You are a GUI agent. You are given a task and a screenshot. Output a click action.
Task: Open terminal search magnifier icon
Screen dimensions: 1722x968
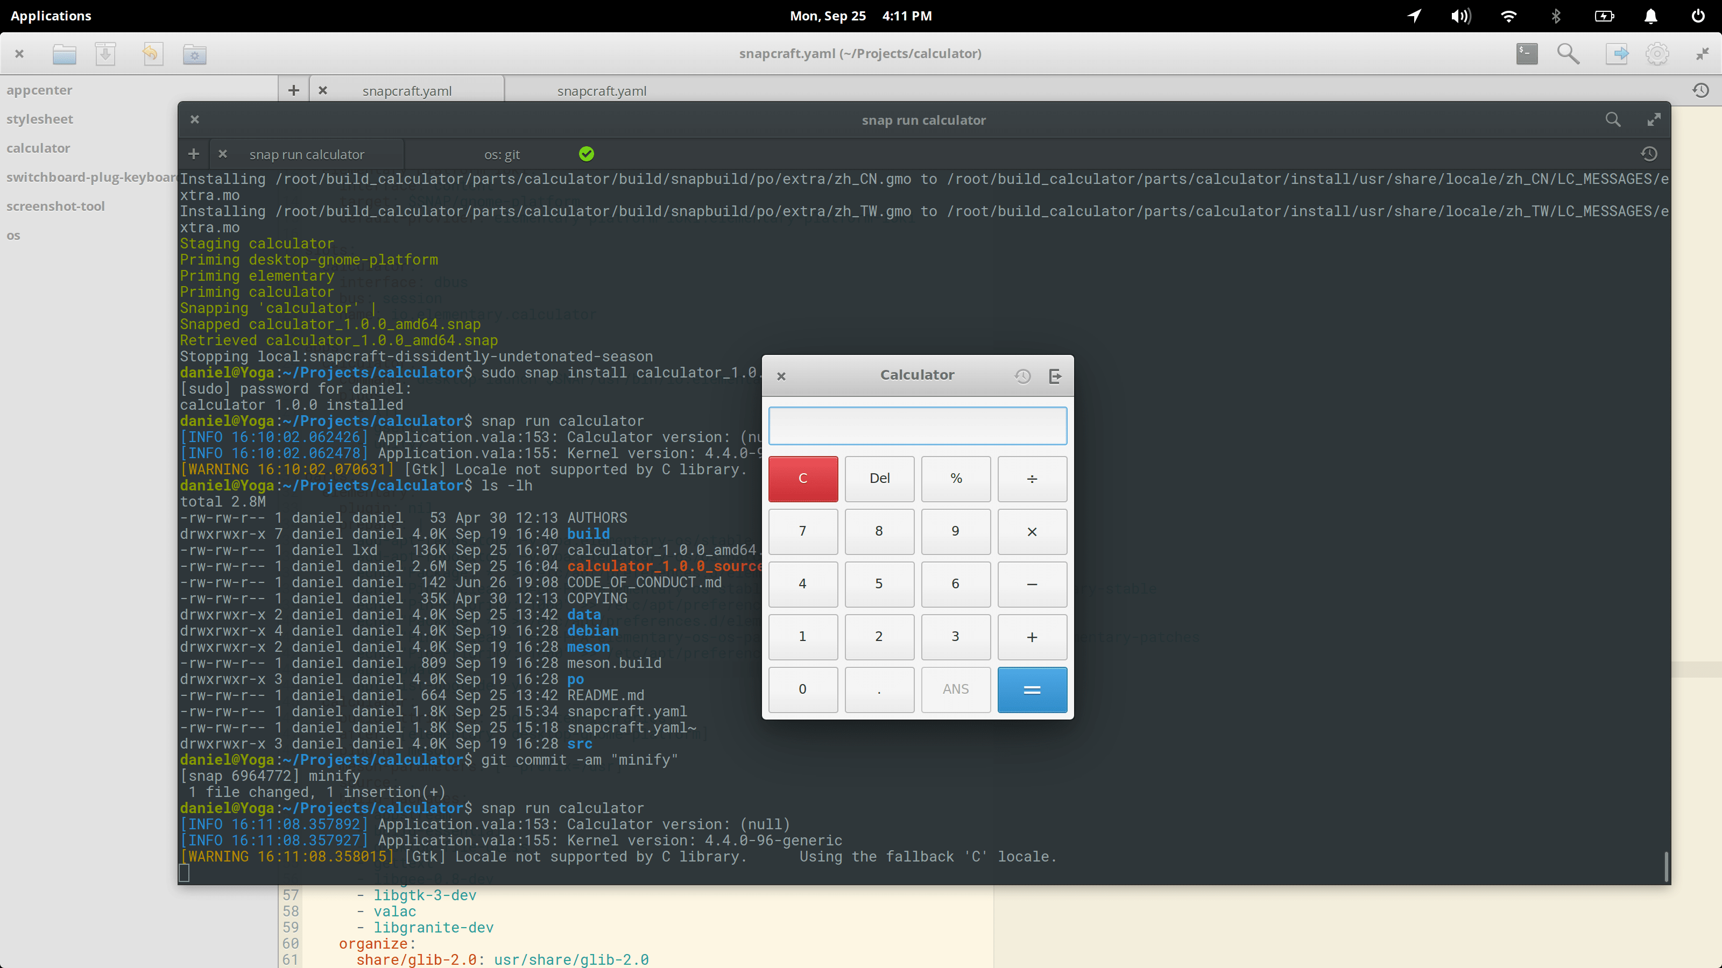click(1612, 119)
